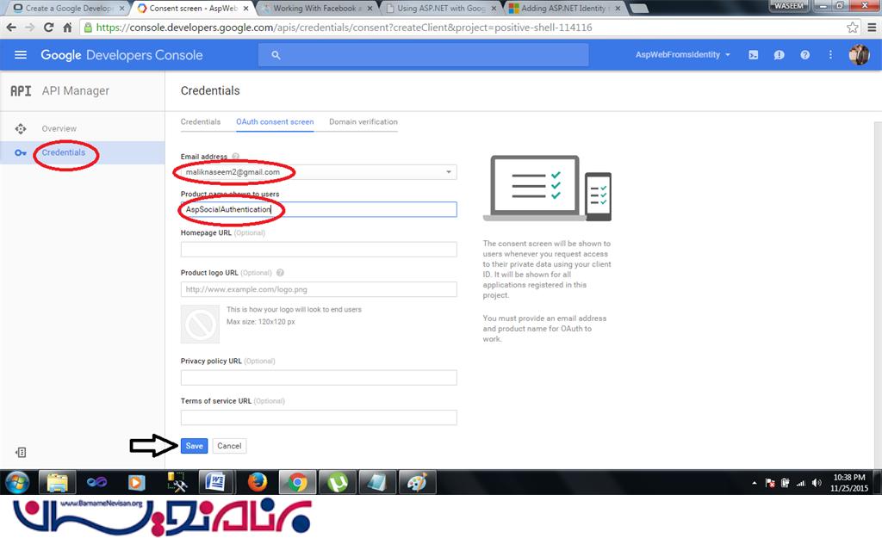Image resolution: width=882 pixels, height=538 pixels.
Task: Click the Product name input field
Action: [x=319, y=210]
